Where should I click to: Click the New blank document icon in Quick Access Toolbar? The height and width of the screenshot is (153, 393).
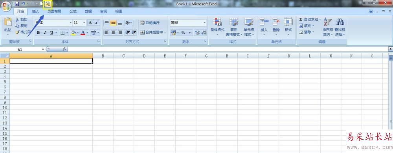pos(41,4)
